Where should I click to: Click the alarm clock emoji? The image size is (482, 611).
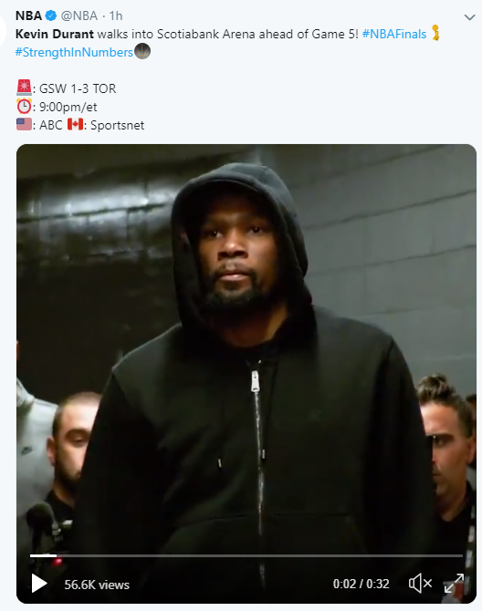tap(24, 106)
